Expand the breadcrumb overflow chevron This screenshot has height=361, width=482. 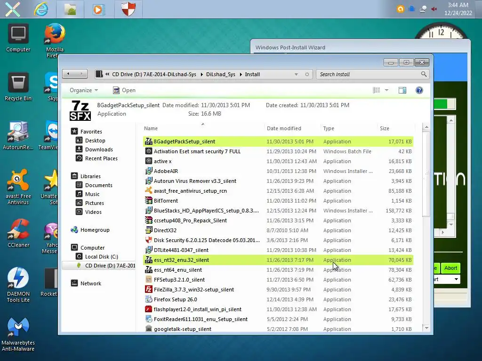107,74
